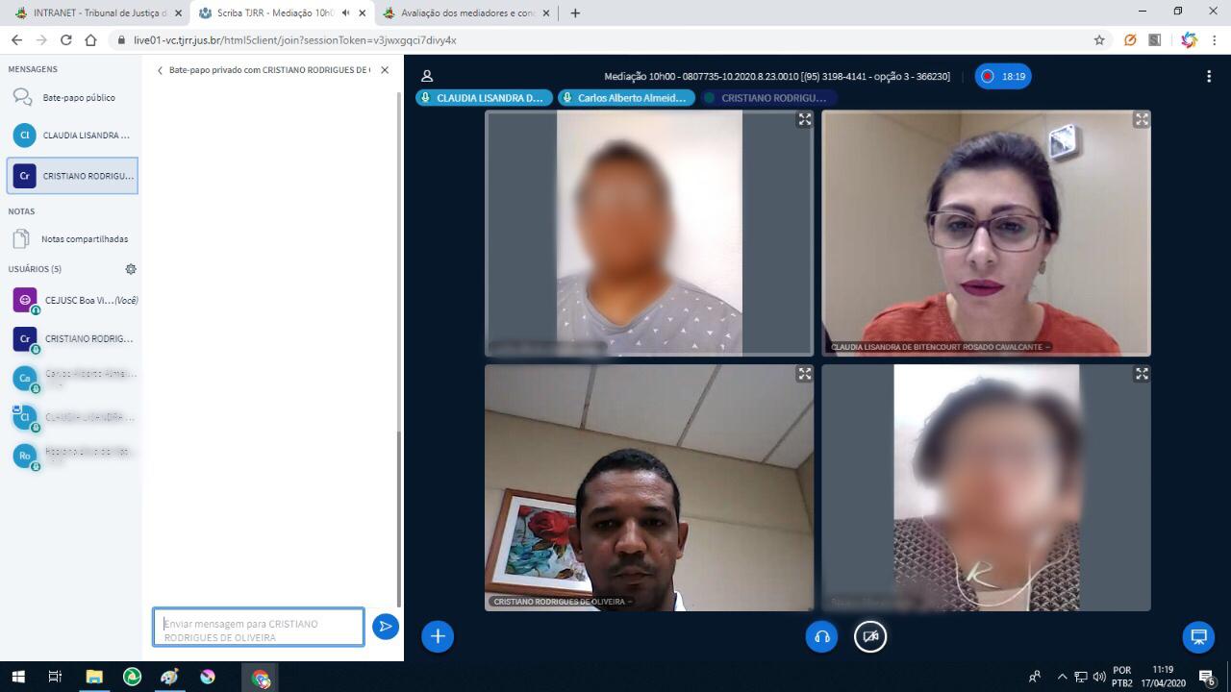
Task: Open Task View on the taskbar
Action: coord(55,677)
